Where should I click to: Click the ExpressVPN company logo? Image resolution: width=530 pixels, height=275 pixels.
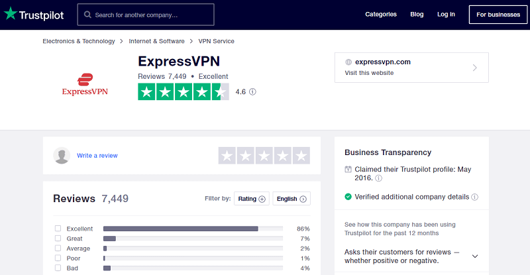pyautogui.click(x=85, y=85)
